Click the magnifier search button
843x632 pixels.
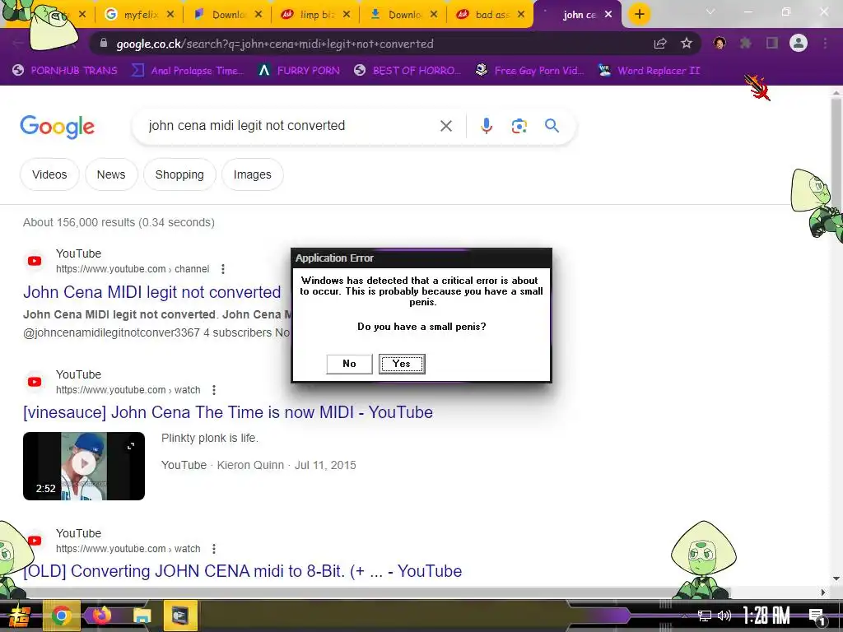pyautogui.click(x=552, y=126)
